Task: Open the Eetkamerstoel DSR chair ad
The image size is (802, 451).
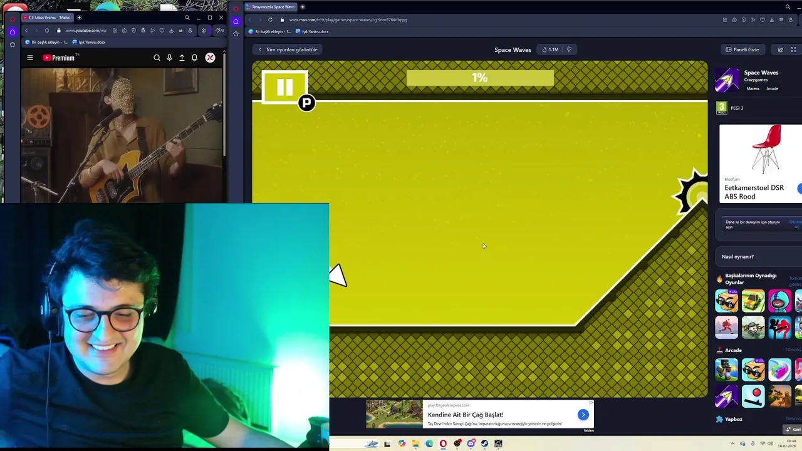Action: (x=761, y=163)
